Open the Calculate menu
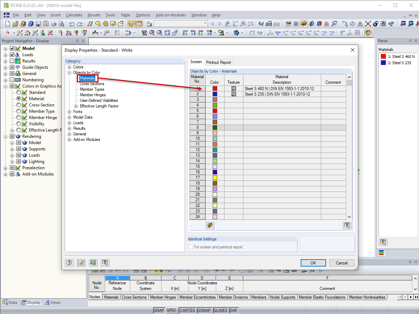Screen dimensions: 419x314 74,15
